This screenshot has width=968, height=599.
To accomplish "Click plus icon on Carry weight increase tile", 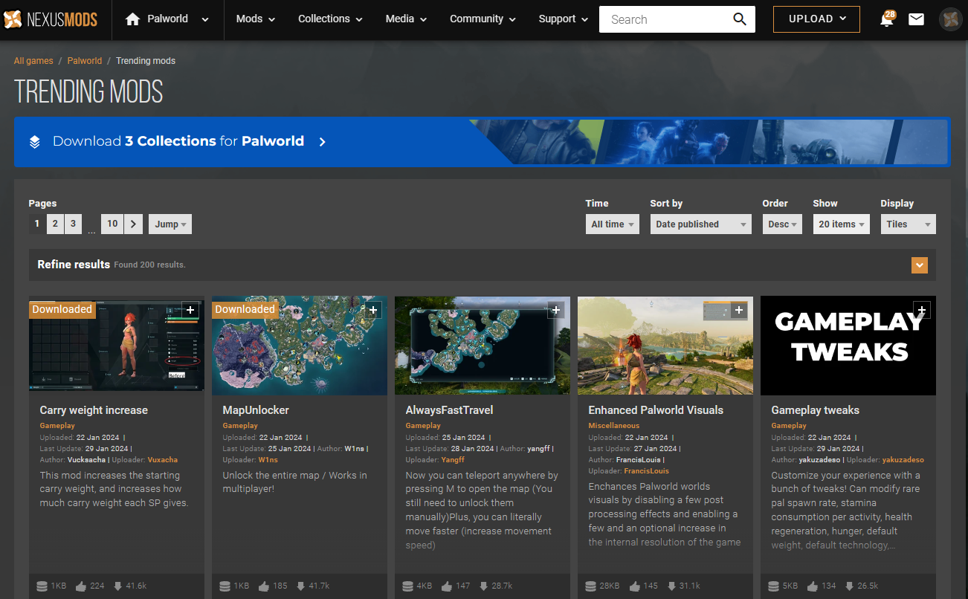I will [190, 310].
